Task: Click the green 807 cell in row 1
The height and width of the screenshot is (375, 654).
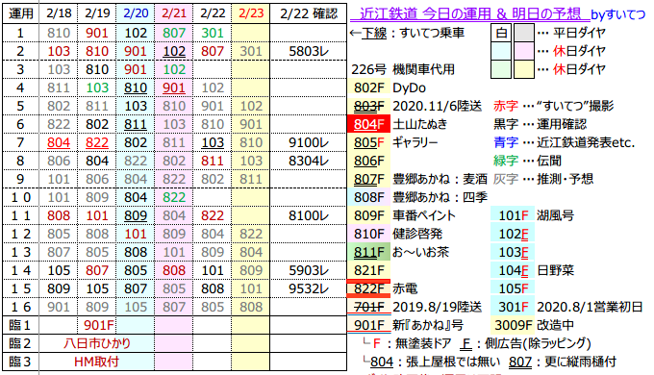Action: coord(174,33)
